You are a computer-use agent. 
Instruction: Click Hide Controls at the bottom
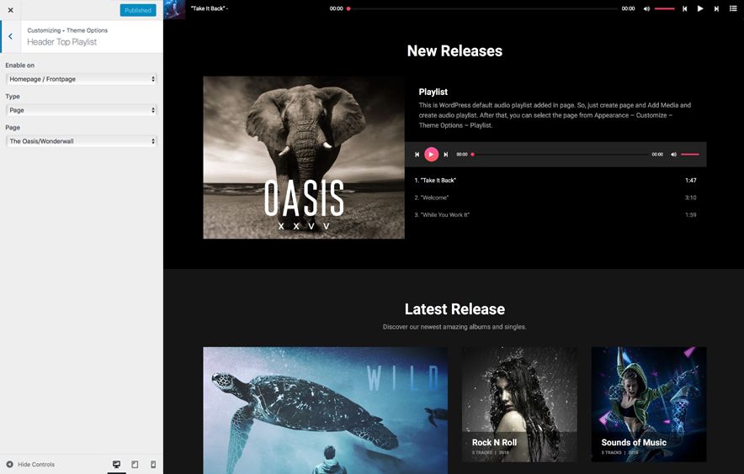30,464
